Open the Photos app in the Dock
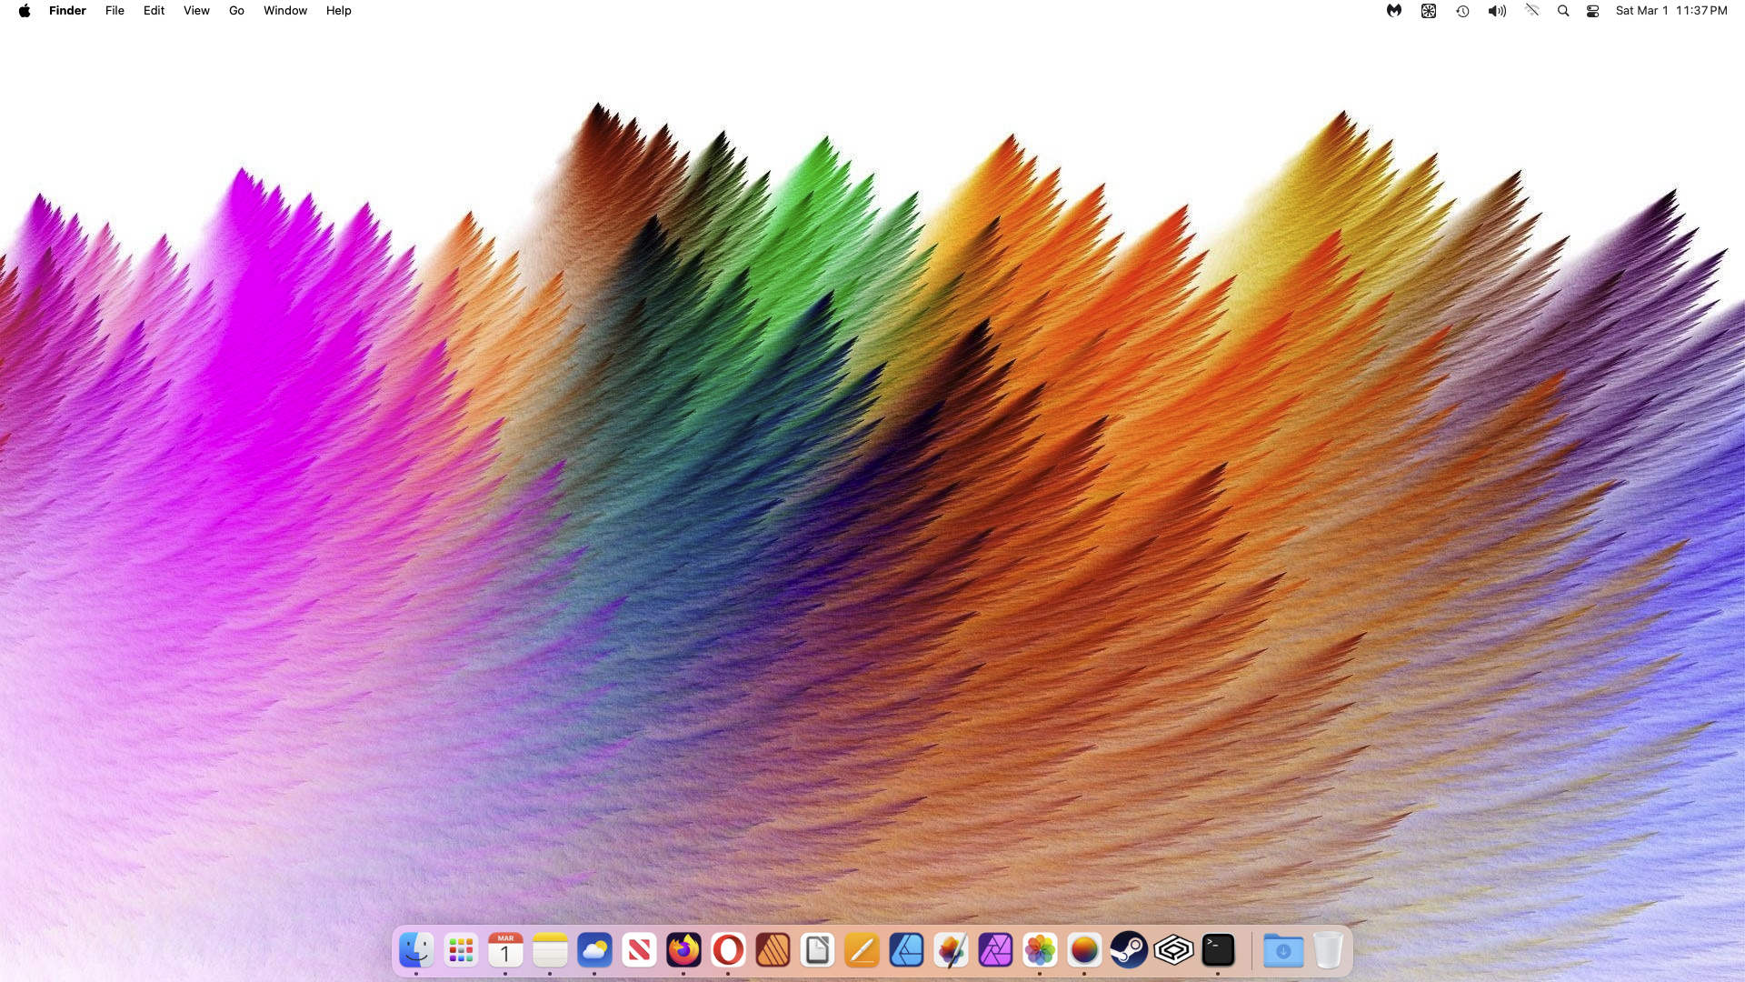Viewport: 1745px width, 982px height. [1040, 951]
